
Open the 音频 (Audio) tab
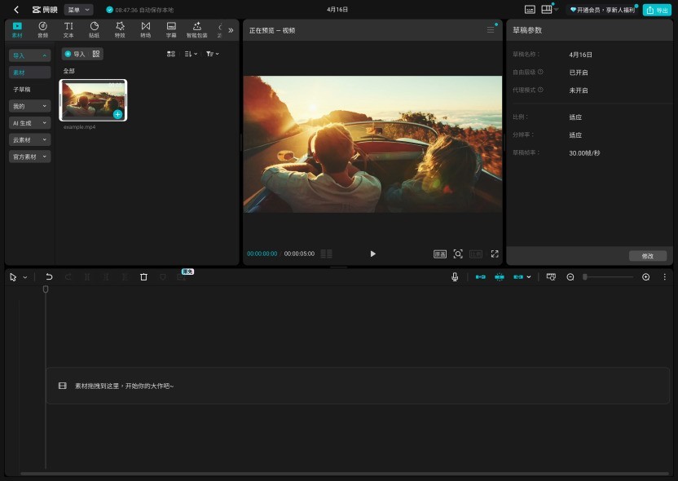(x=42, y=29)
